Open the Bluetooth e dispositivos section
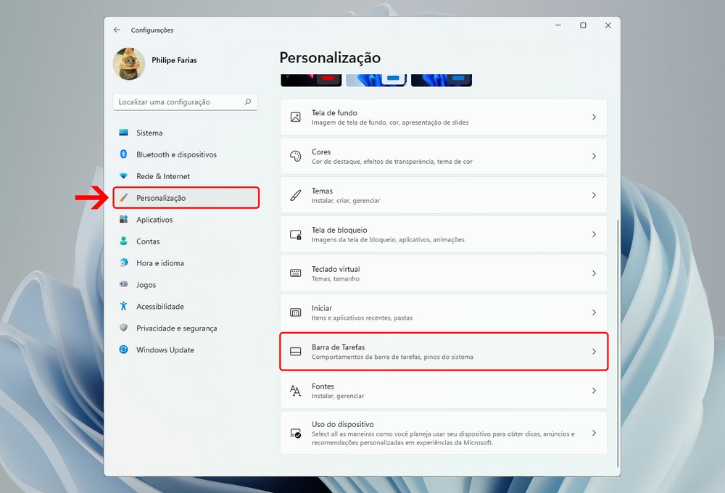The image size is (725, 493). 176,154
